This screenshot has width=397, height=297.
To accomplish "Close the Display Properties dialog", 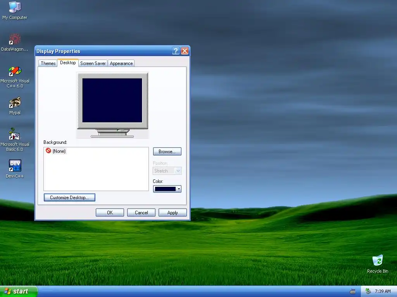I will (x=185, y=51).
